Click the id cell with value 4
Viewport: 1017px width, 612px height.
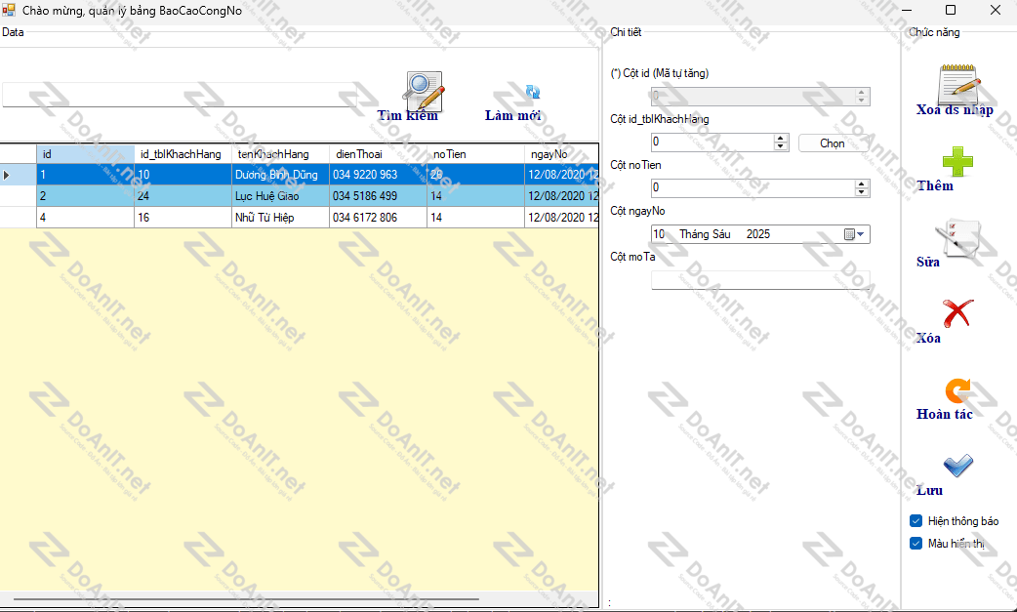pyautogui.click(x=85, y=218)
